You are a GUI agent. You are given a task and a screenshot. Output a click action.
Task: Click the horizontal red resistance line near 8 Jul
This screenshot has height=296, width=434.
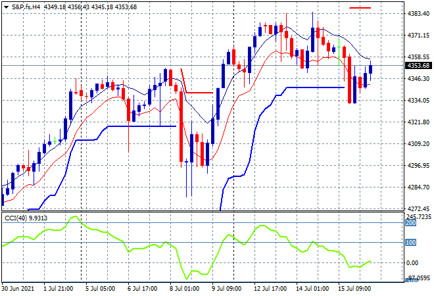coord(199,93)
